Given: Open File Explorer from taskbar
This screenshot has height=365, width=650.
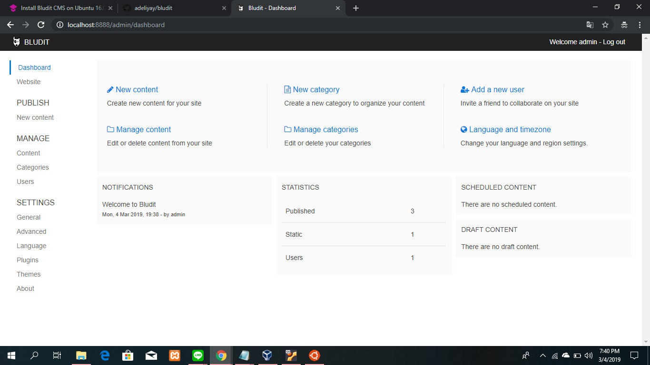Looking at the screenshot, I should pos(81,355).
